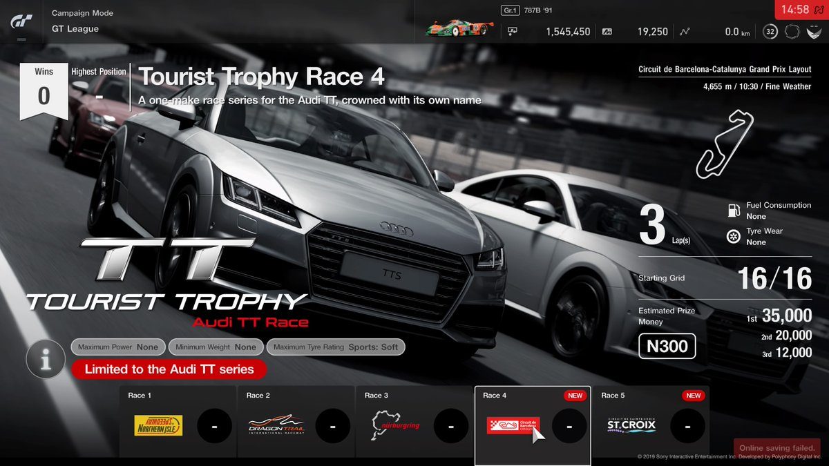This screenshot has height=466, width=829.
Task: Click the Estimated Prize Money label
Action: click(x=667, y=316)
